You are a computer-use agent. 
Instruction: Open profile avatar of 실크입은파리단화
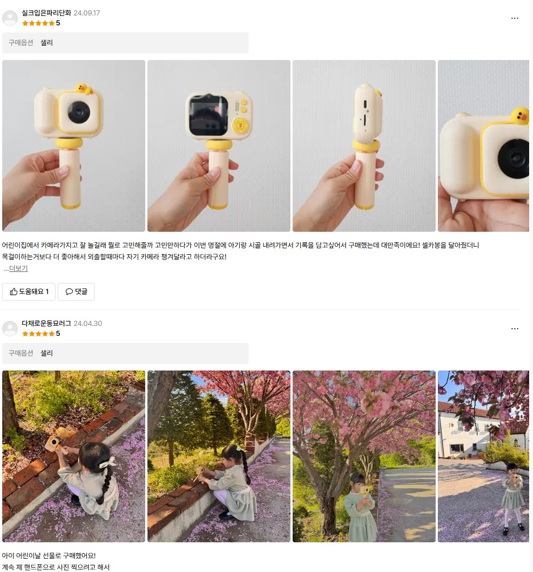pos(10,18)
